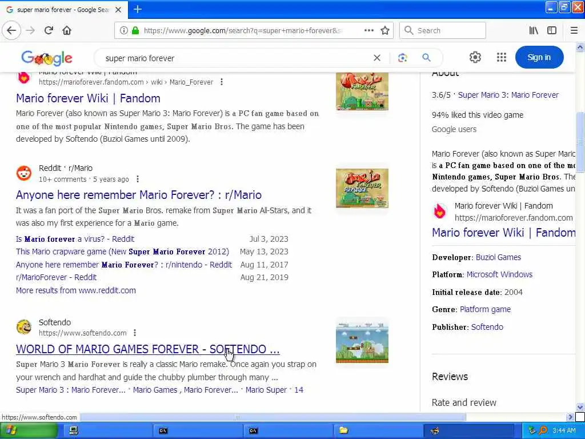The width and height of the screenshot is (585, 439).
Task: Open the browser home page
Action: [67, 30]
